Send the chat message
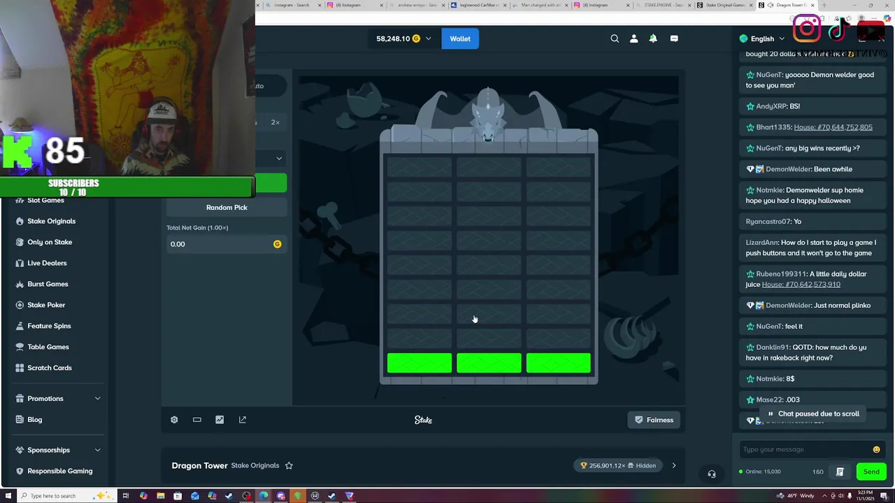 tap(871, 472)
